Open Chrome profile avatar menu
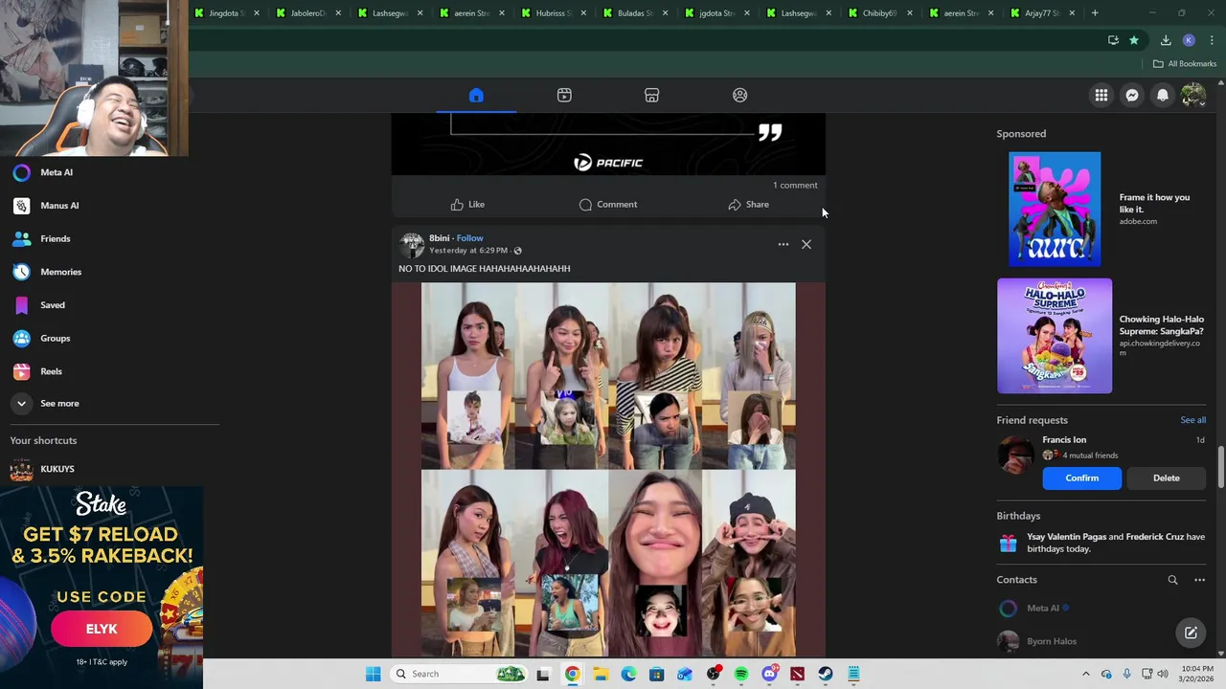1226x689 pixels. coord(1189,40)
